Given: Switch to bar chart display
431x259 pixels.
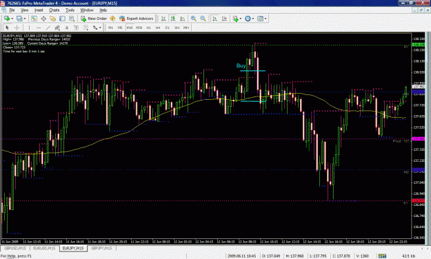Looking at the screenshot, I should pyautogui.click(x=163, y=19).
